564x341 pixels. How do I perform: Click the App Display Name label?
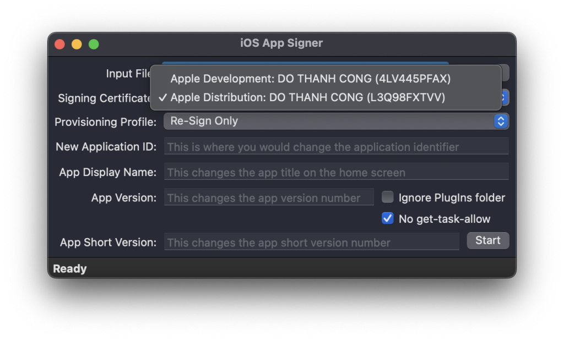pos(108,172)
